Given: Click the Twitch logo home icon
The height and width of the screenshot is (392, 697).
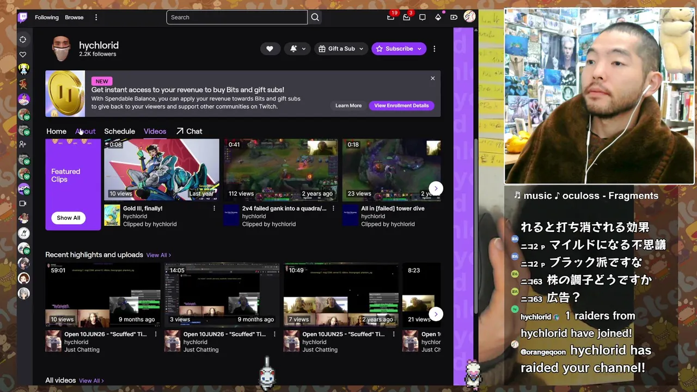Looking at the screenshot, I should point(23,17).
